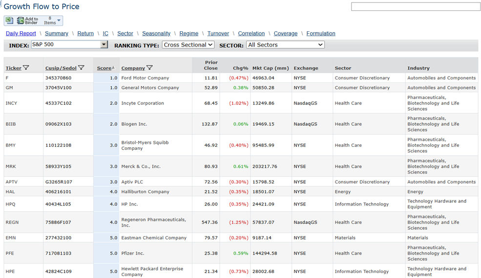The height and width of the screenshot is (278, 481).
Task: Click the 203217.76 market cap value
Action: (265, 166)
